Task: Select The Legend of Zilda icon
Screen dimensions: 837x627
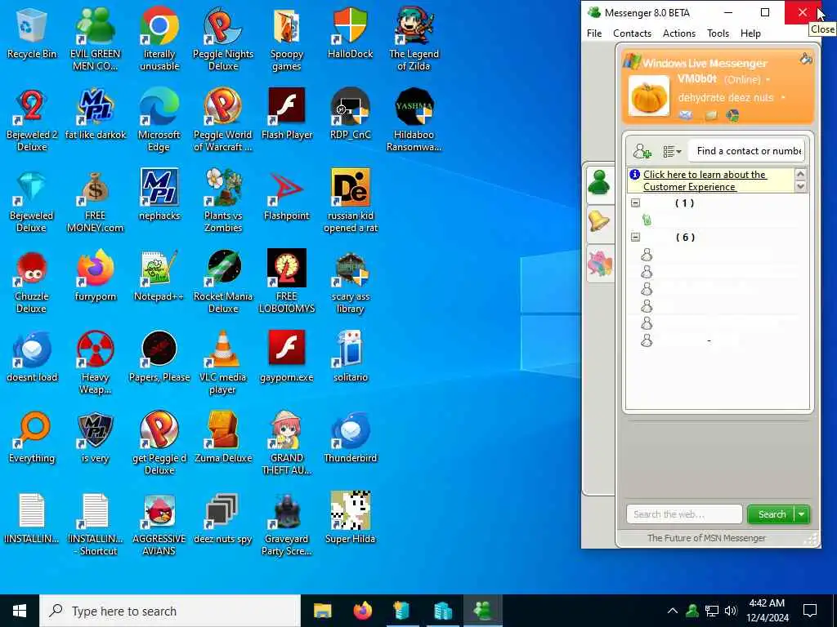Action: 414,39
